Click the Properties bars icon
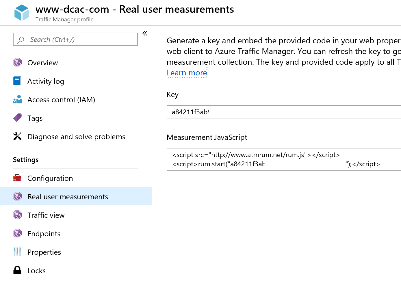The height and width of the screenshot is (281, 401). coord(17,252)
